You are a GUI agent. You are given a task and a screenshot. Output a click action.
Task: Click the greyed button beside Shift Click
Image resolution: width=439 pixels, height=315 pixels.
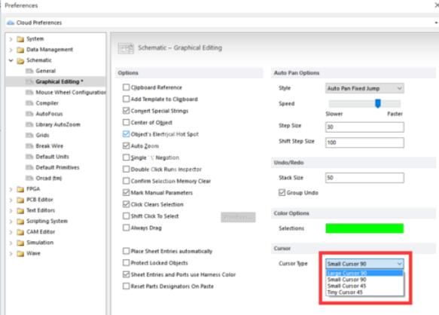click(238, 217)
